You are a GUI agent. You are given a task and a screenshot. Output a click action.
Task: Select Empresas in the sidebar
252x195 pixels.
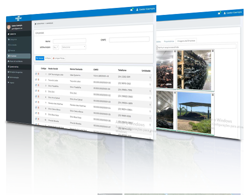[x=19, y=56]
